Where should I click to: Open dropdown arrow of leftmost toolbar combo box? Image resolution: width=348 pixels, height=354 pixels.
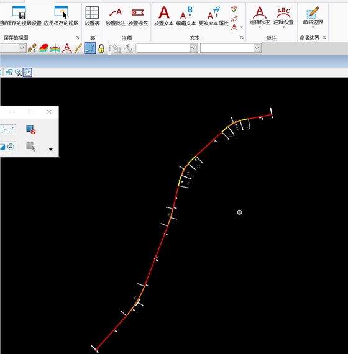[22, 48]
